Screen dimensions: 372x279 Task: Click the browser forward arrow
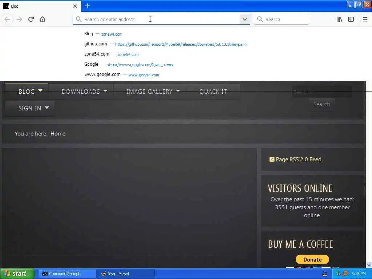pyautogui.click(x=19, y=19)
